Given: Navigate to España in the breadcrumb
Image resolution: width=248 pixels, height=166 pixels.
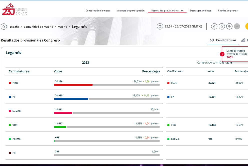Looking at the screenshot, I should coord(14,27).
